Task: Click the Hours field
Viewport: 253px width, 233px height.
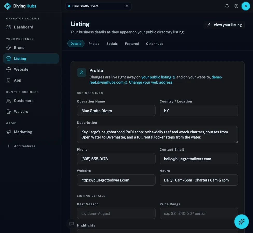Action: point(199,180)
